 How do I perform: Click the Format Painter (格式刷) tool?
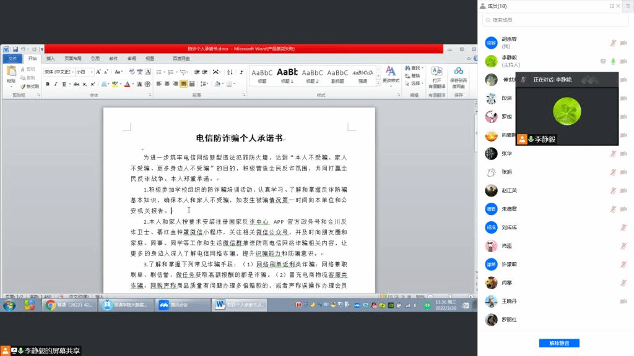pos(29,87)
